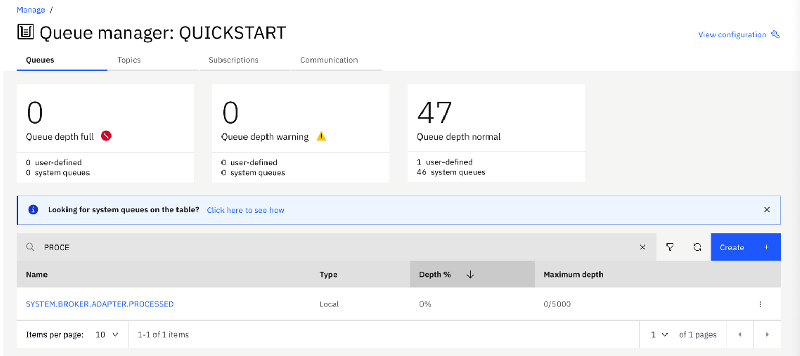800x356 pixels.
Task: Open the filter options in the search bar
Action: [670, 247]
